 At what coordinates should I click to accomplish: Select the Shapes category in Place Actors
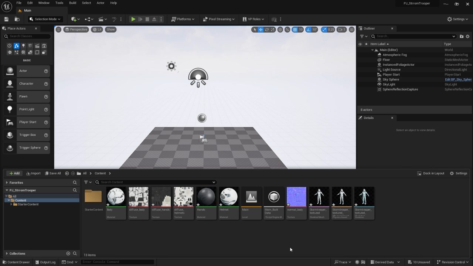tap(30, 46)
